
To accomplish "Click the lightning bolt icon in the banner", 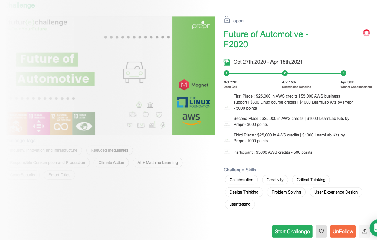I will pyautogui.click(x=163, y=125).
